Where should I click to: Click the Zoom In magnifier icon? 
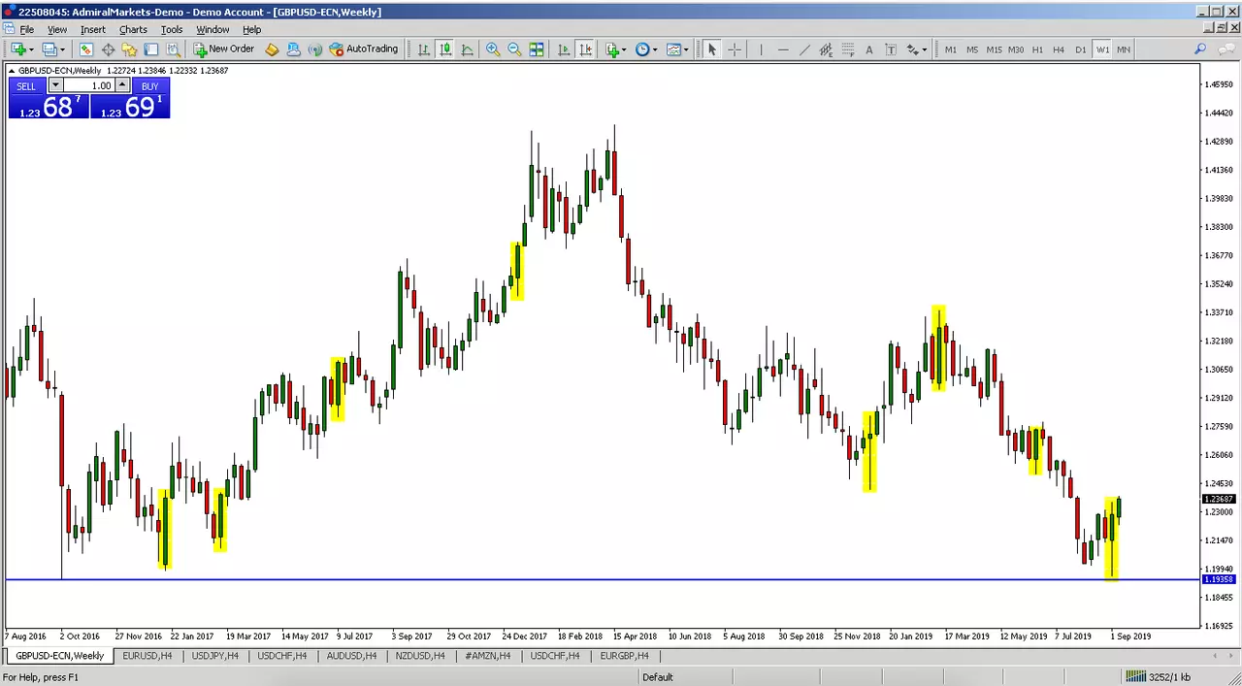click(492, 49)
